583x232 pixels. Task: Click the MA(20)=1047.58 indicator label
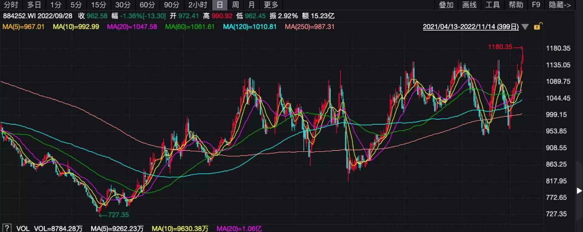pos(132,27)
